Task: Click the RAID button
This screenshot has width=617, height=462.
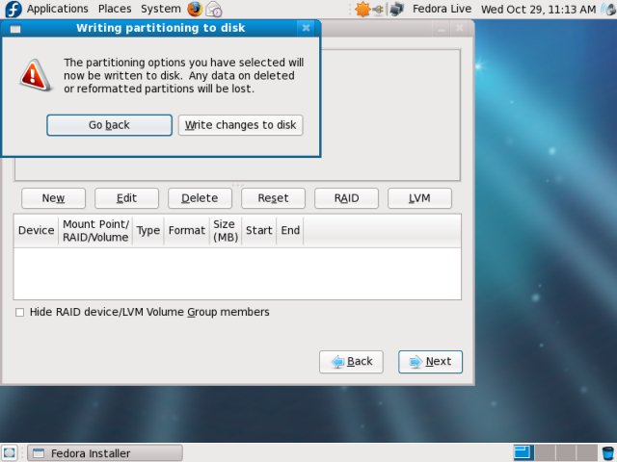Action: [346, 198]
